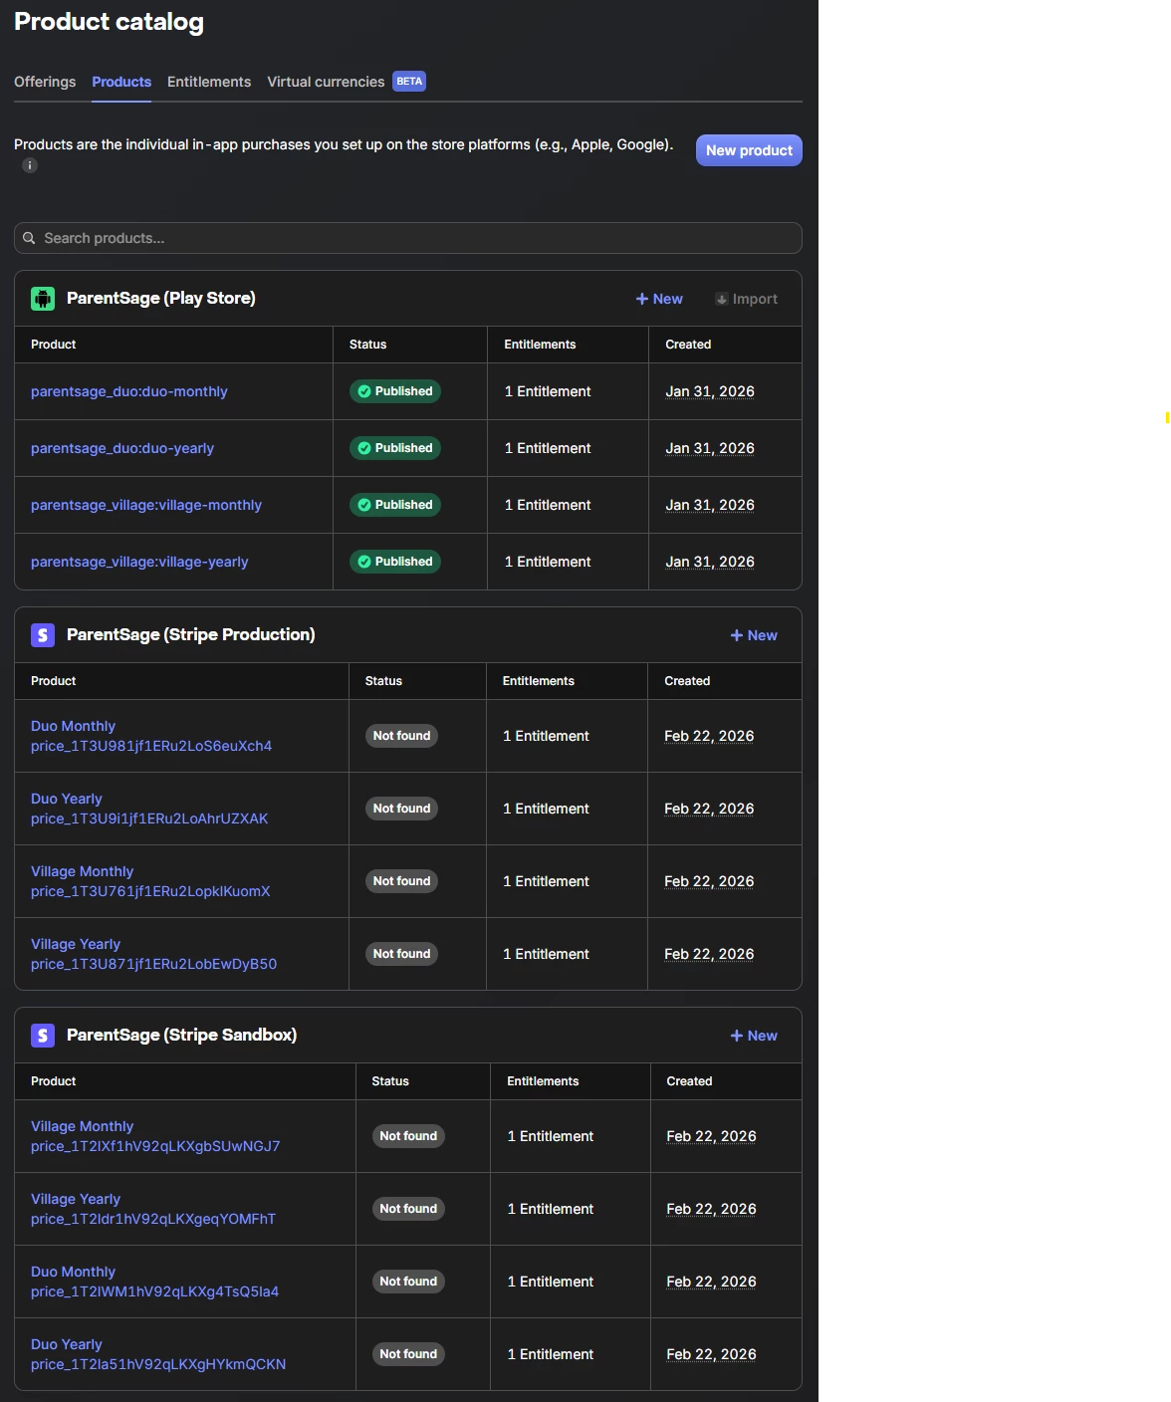Screen dimensions: 1171x1402
Task: Open parentsage_duo:duo-monthly product
Action: (x=129, y=391)
